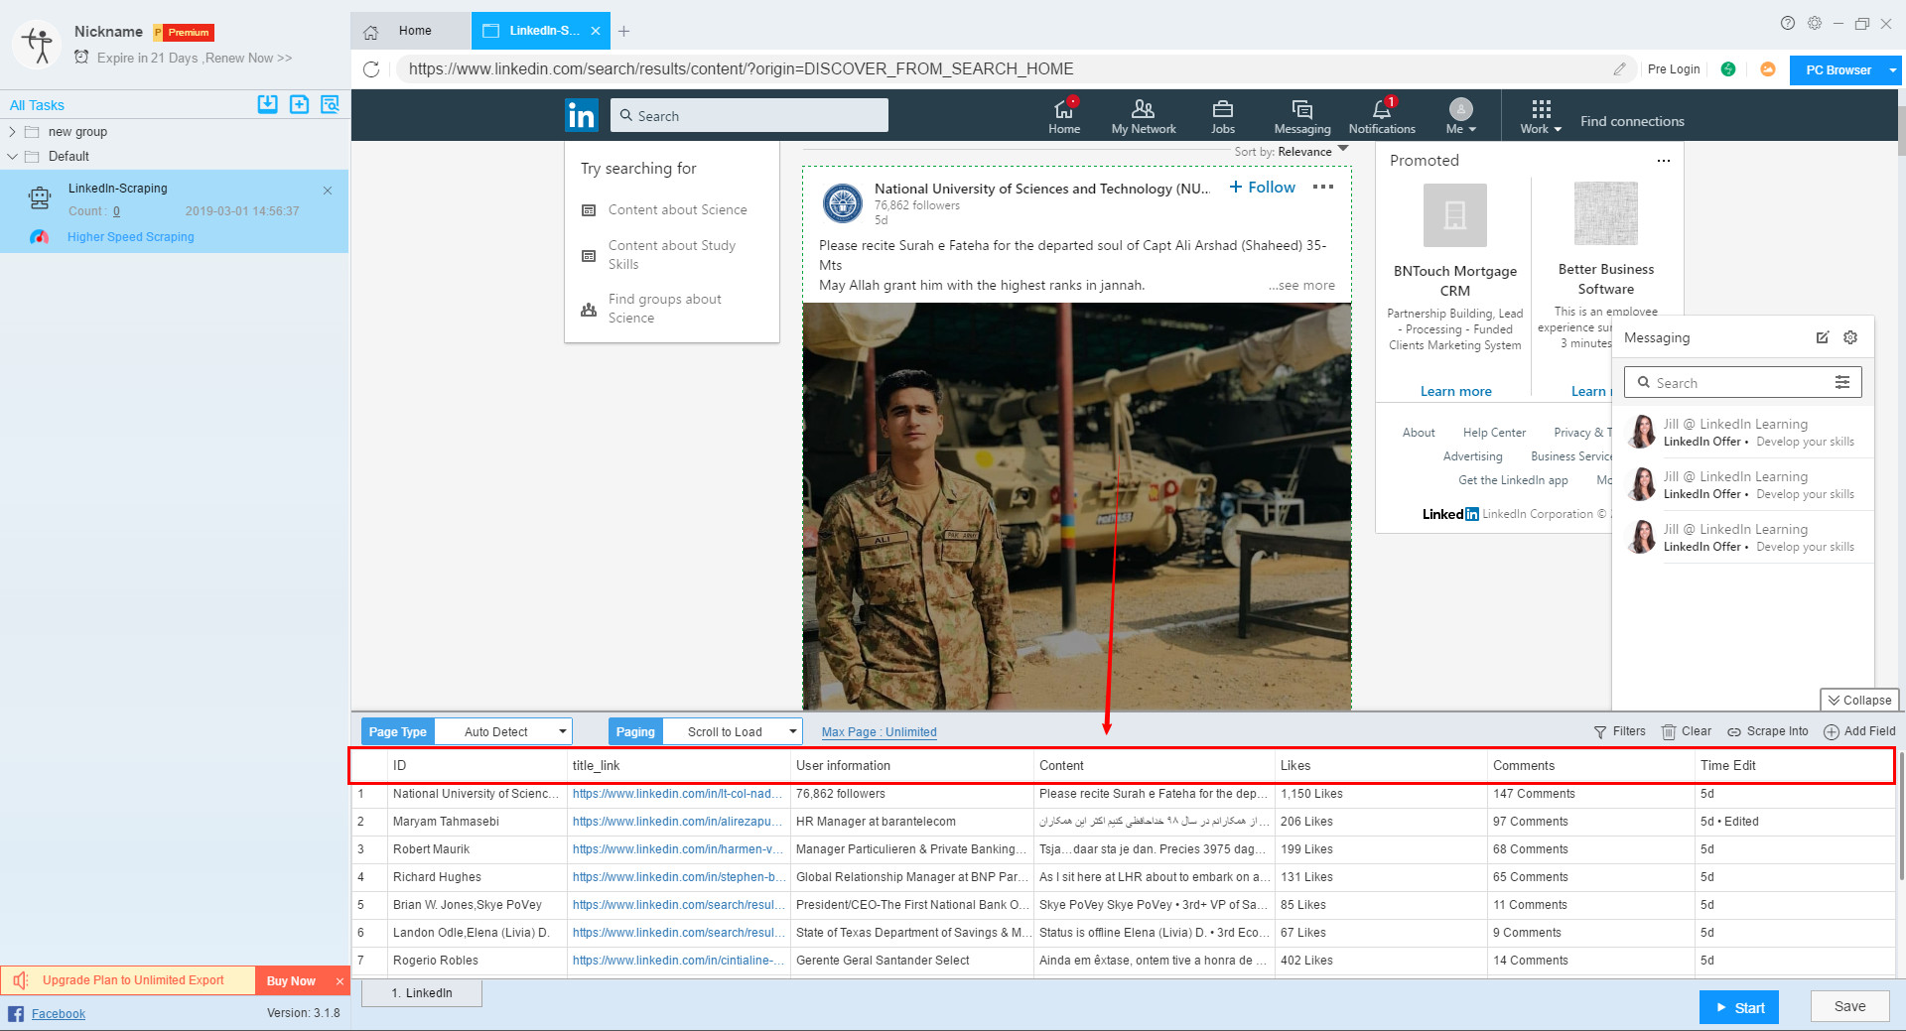The height and width of the screenshot is (1031, 1906).
Task: Click the LinkedIn-Scraping task robot icon
Action: tap(40, 198)
